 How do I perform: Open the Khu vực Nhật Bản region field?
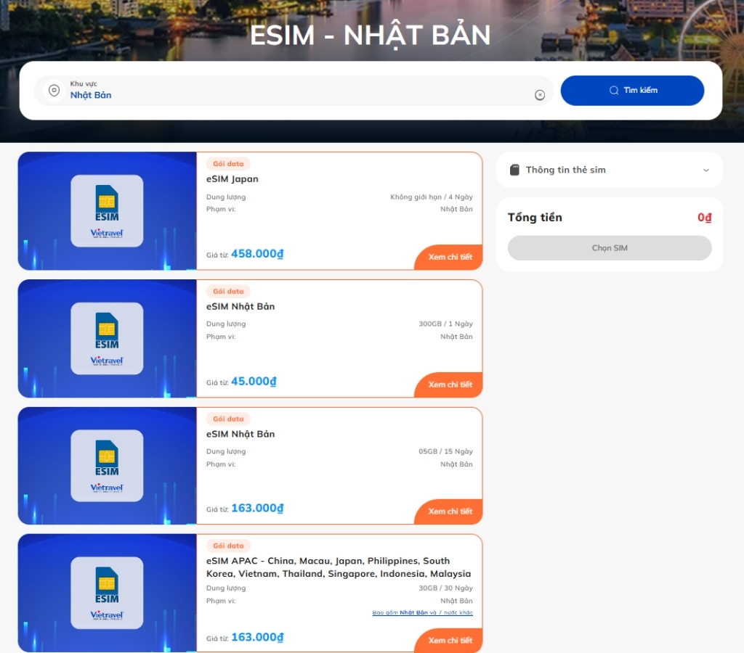coord(294,90)
